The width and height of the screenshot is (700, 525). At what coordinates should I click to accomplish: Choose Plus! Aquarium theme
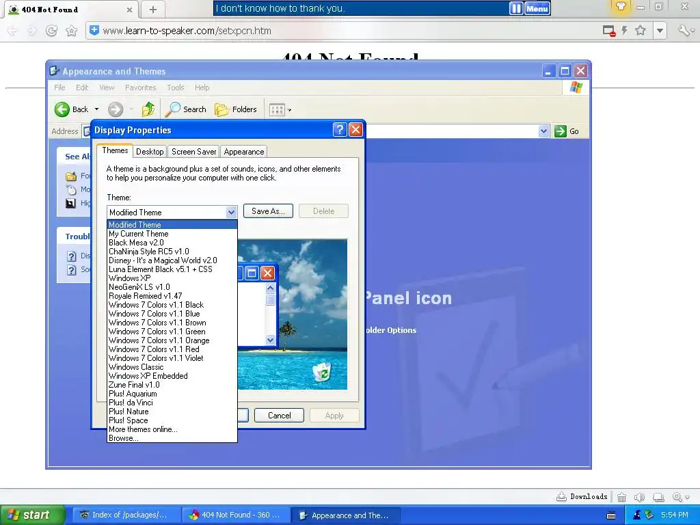coord(172,394)
